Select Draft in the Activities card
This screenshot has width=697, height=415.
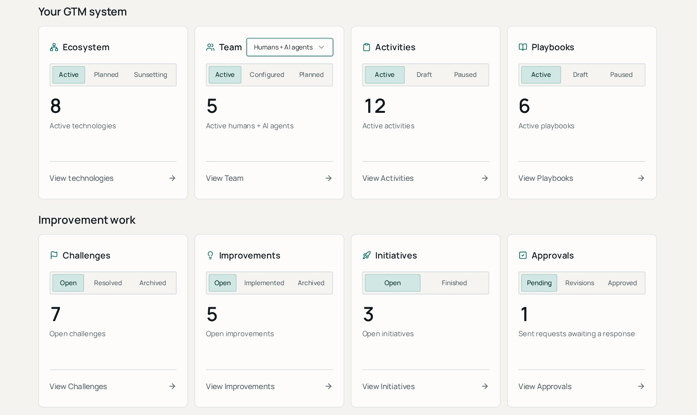pyautogui.click(x=424, y=75)
